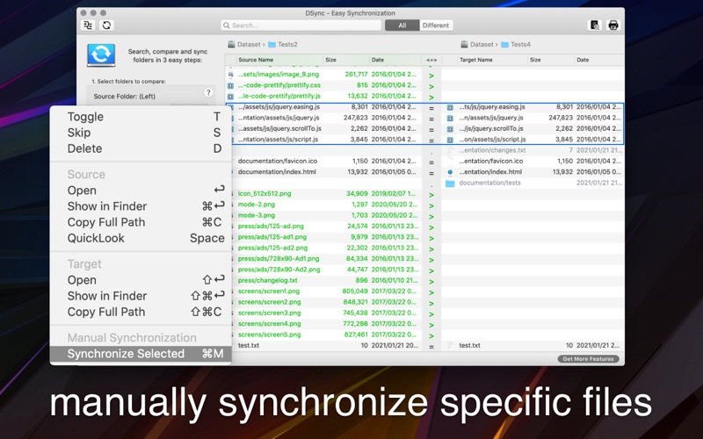Sort by source Size column header
This screenshot has height=439, width=703.
coord(345,60)
